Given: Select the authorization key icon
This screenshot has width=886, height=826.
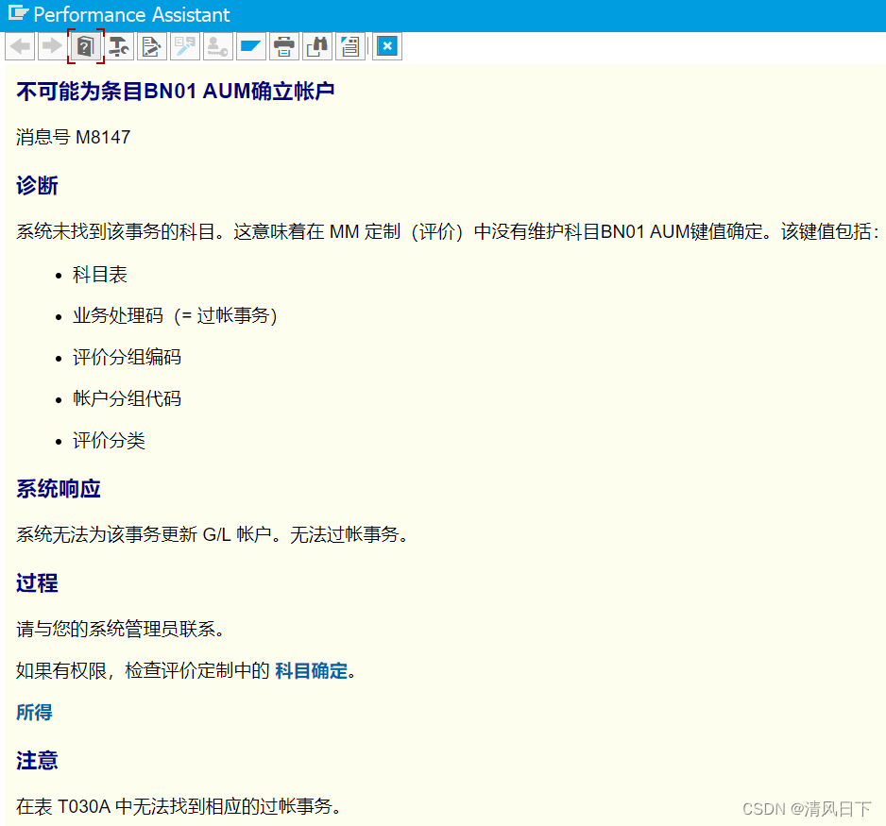Looking at the screenshot, I should [217, 46].
